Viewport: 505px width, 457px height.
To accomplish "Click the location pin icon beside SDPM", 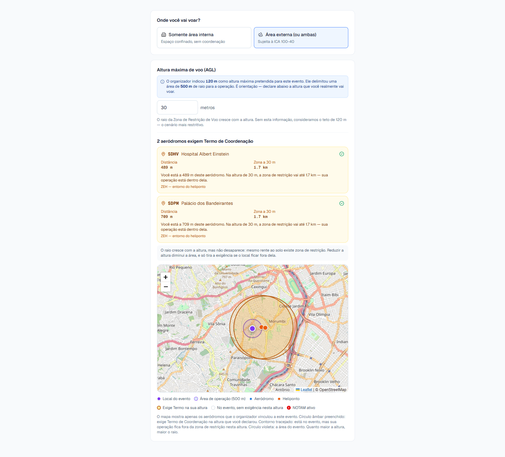I will [163, 203].
